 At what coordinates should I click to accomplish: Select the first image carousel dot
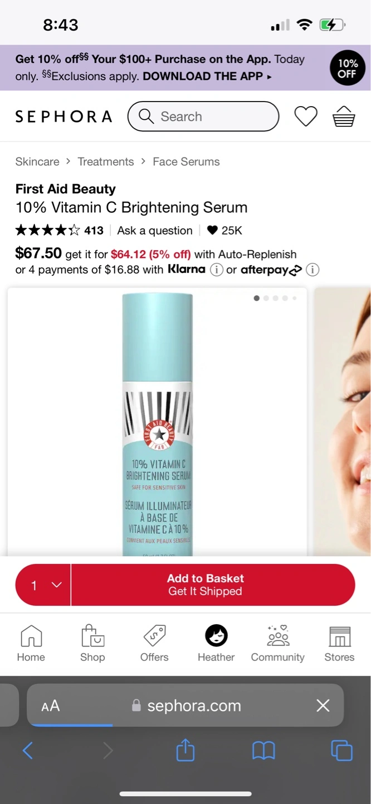[256, 298]
